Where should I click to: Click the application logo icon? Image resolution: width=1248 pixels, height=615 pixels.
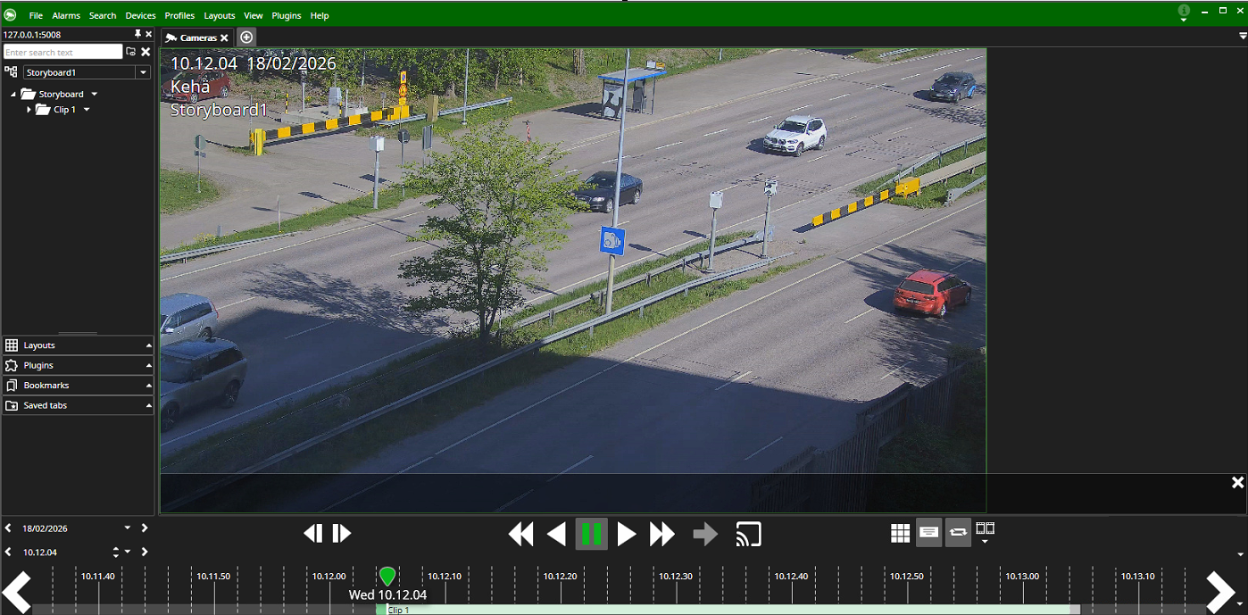pos(10,15)
